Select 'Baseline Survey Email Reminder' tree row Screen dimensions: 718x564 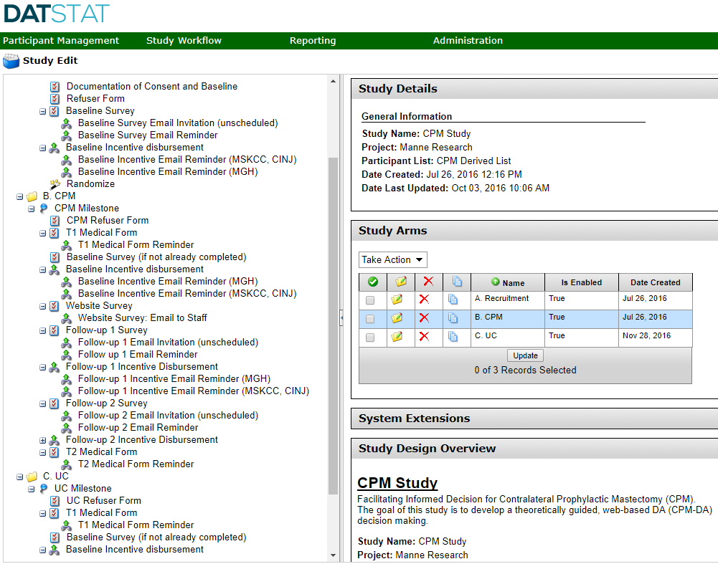coord(148,135)
